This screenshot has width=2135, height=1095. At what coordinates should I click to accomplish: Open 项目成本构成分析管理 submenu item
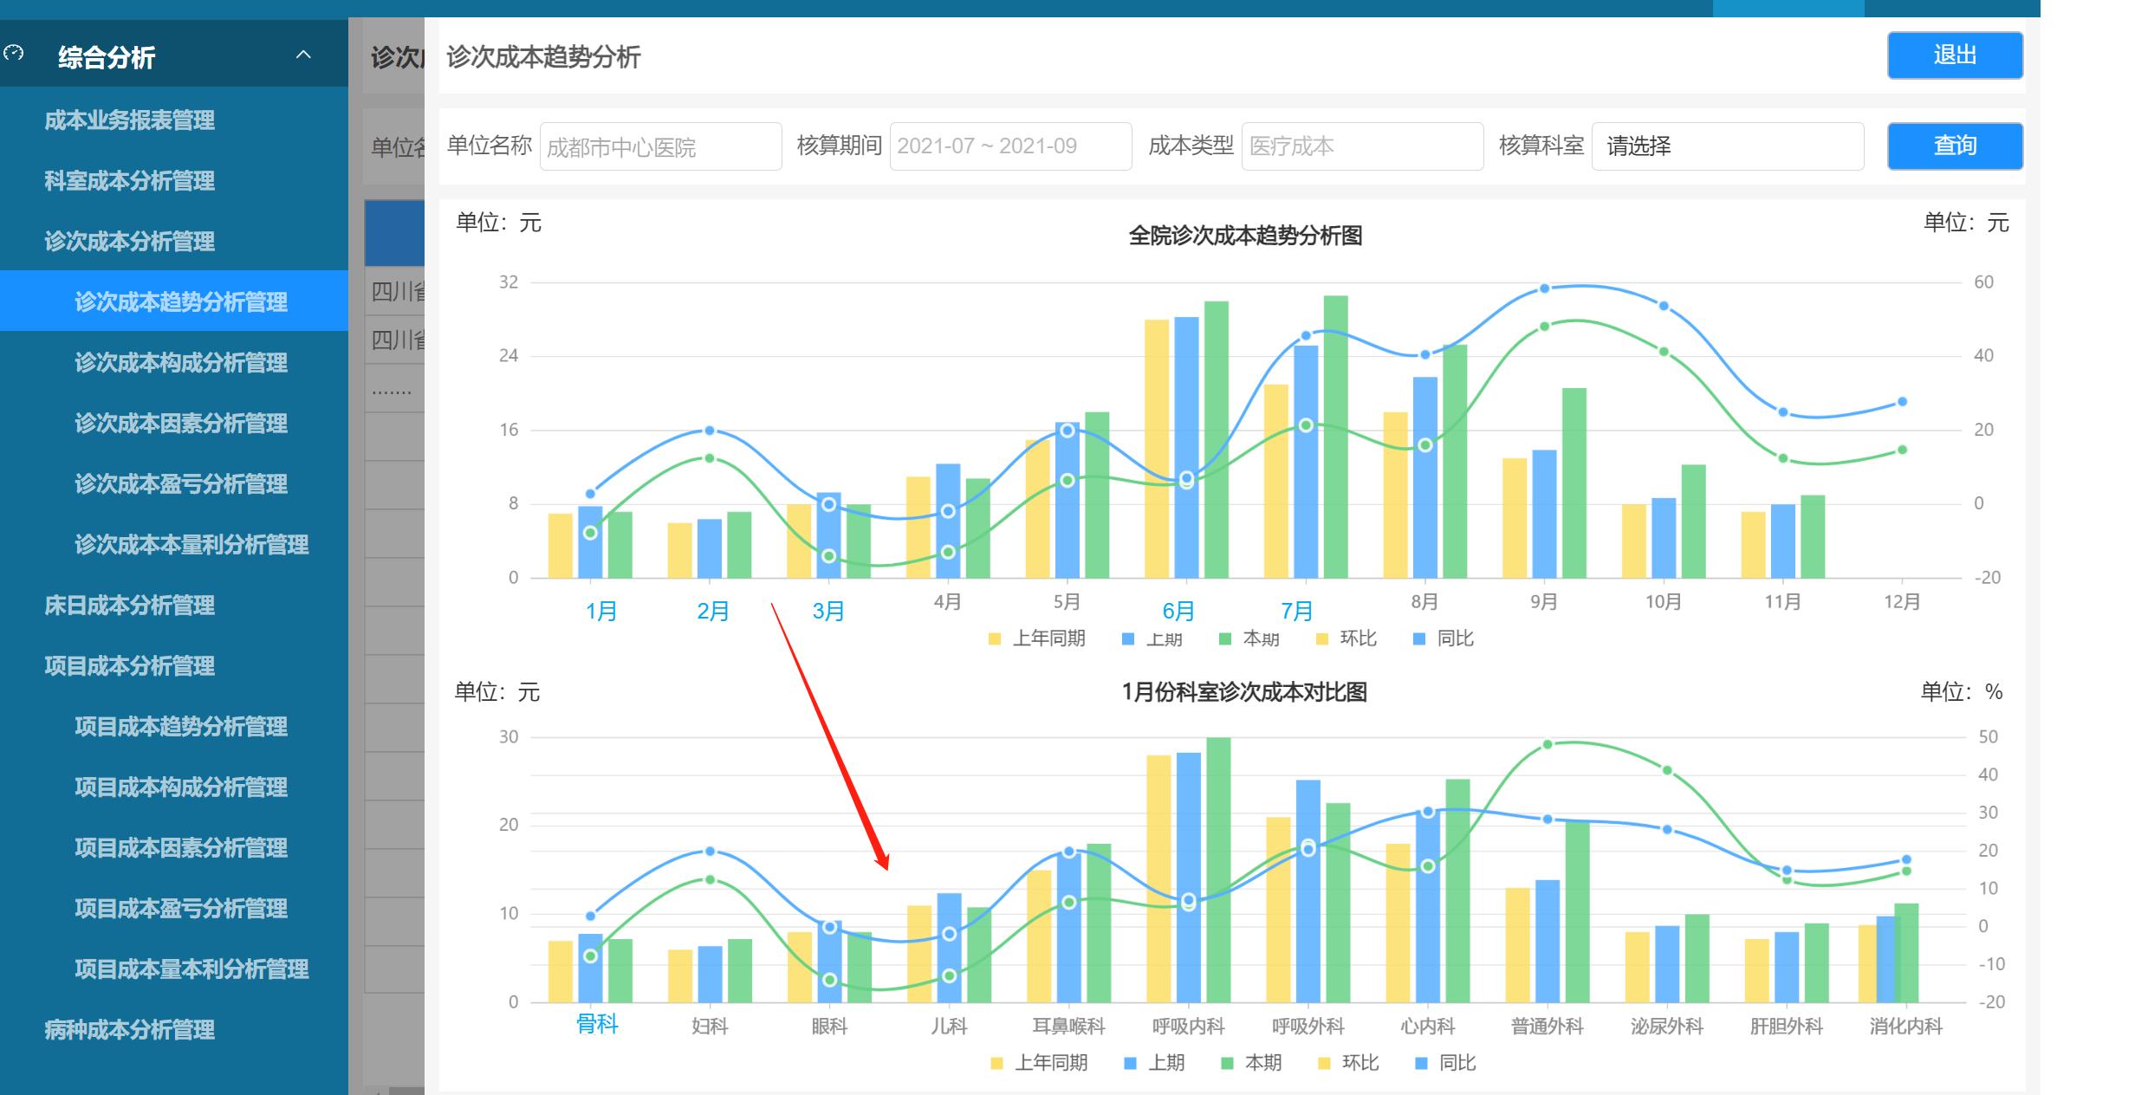[x=181, y=787]
